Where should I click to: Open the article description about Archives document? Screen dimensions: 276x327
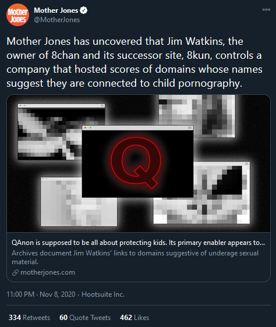(x=135, y=257)
